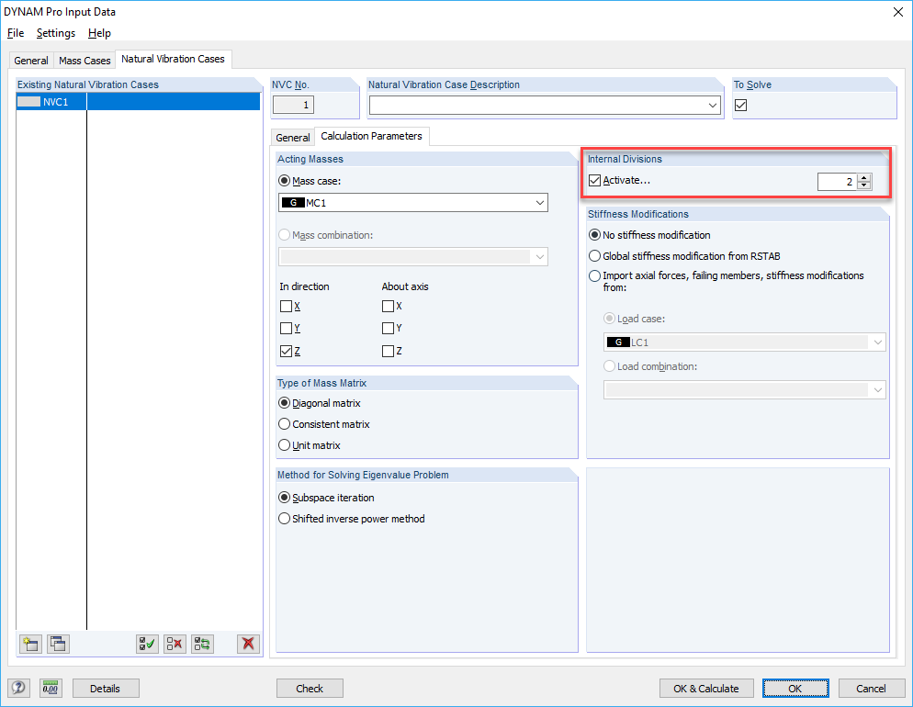Click the NVC No. input field
This screenshot has height=707, width=913.
[x=294, y=106]
